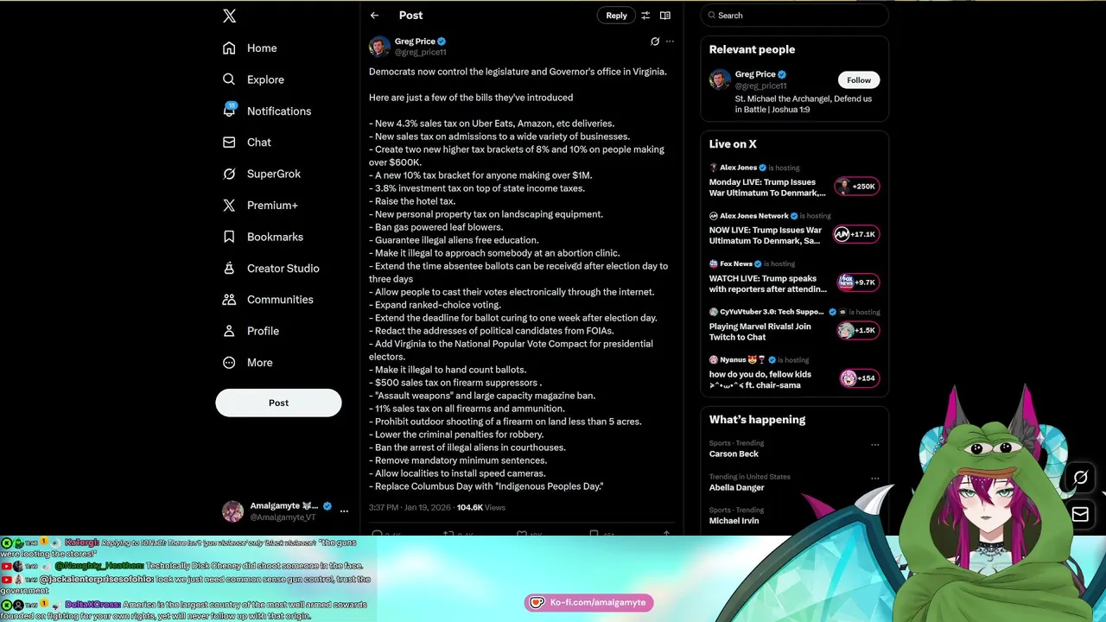Click the More circle icon
The height and width of the screenshot is (622, 1106).
[x=229, y=363]
